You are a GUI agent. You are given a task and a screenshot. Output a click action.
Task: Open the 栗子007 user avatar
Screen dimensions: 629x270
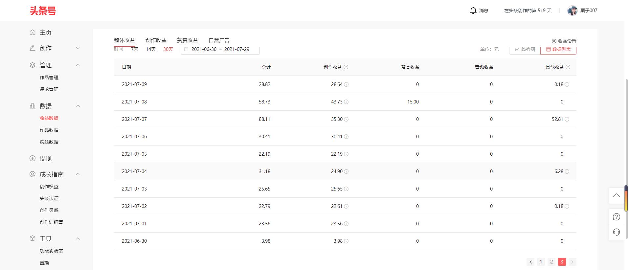click(x=572, y=11)
